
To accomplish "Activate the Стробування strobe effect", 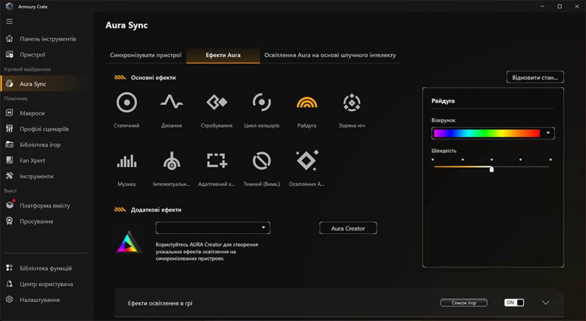I will [x=216, y=102].
